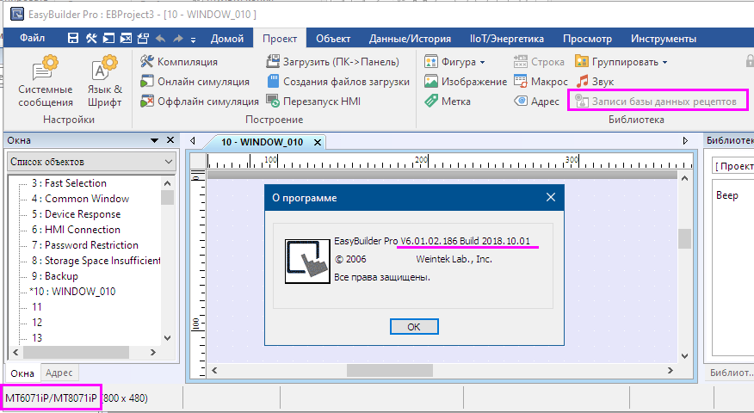Select window 13 in the list

(37, 337)
